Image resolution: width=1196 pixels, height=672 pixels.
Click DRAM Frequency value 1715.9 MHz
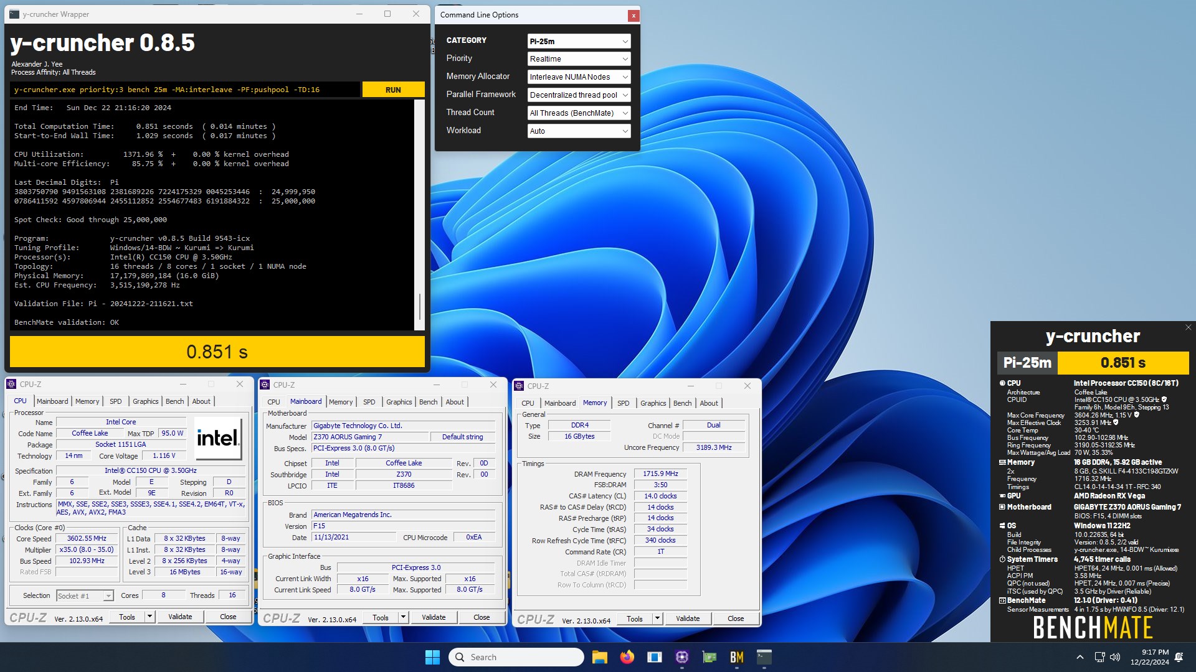(x=660, y=474)
